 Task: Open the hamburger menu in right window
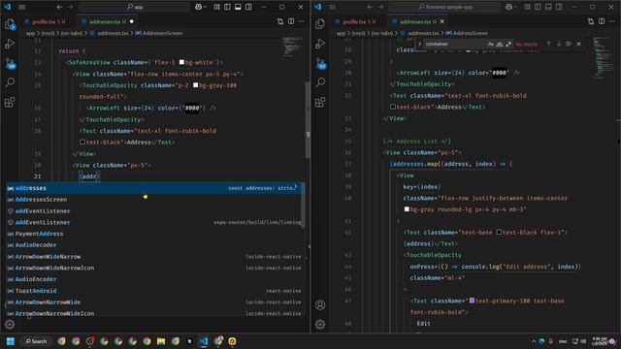(x=333, y=7)
